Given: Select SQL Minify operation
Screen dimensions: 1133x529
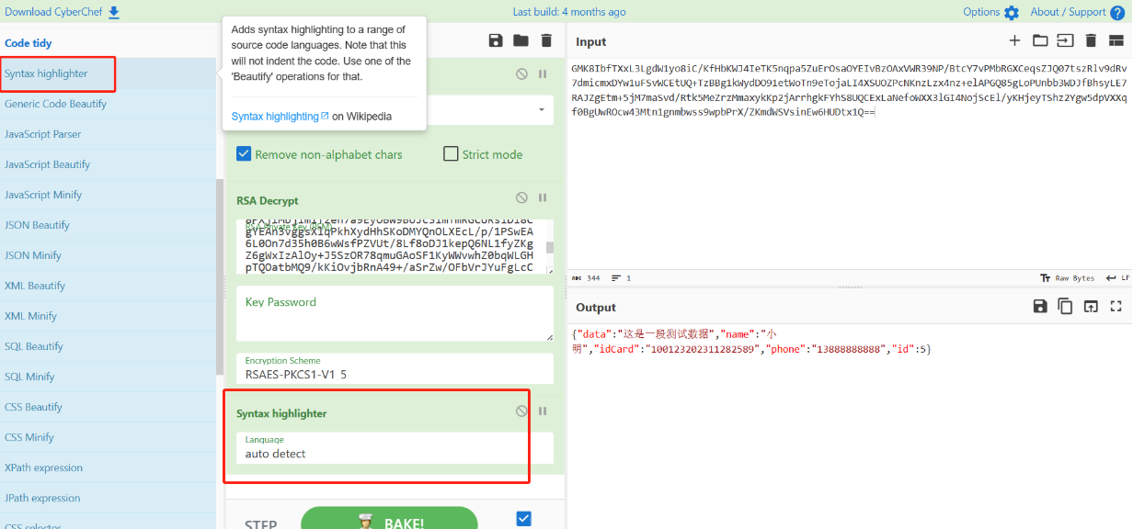Looking at the screenshot, I should click(x=108, y=377).
